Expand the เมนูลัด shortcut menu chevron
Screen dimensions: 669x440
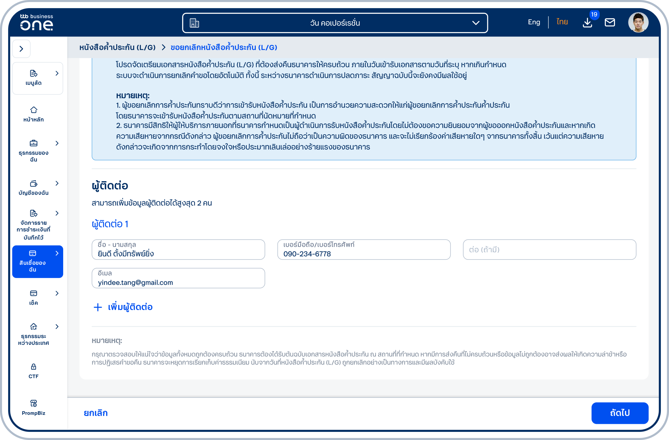point(57,73)
